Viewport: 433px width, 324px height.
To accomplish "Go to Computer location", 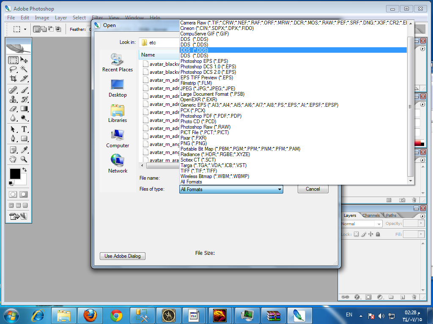I will point(118,138).
